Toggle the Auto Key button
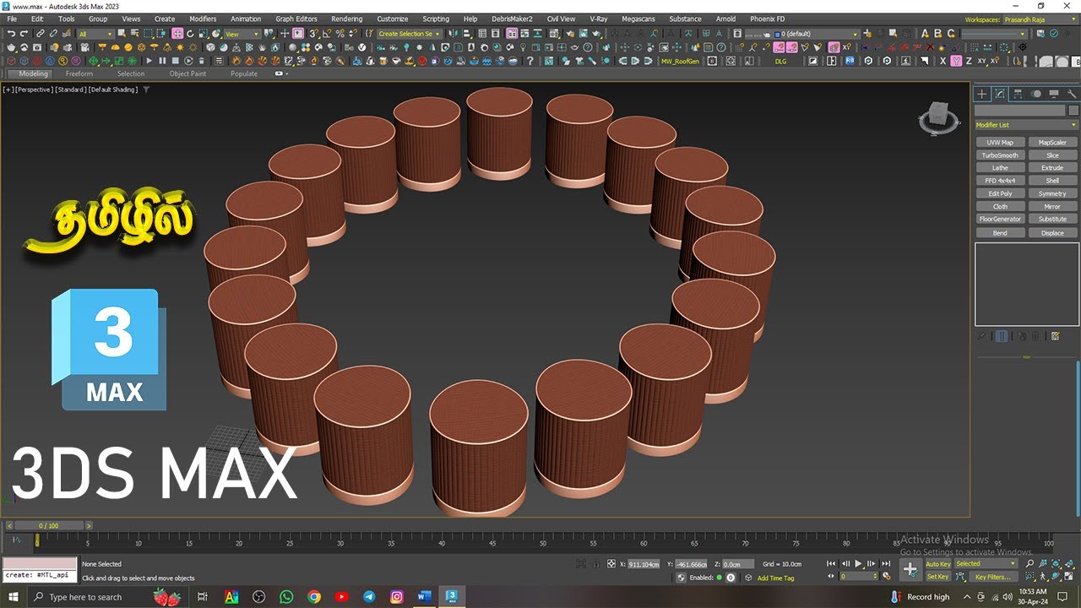Screen dimensions: 1081x608 (x=938, y=564)
